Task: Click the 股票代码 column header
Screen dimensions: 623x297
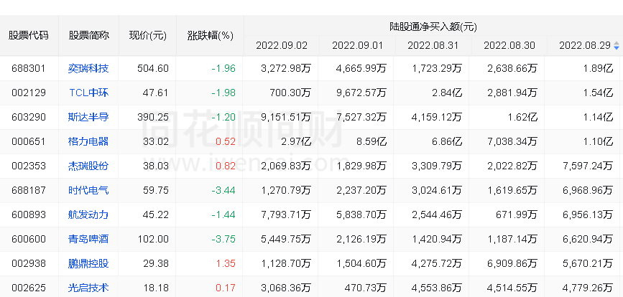Action: (29, 35)
